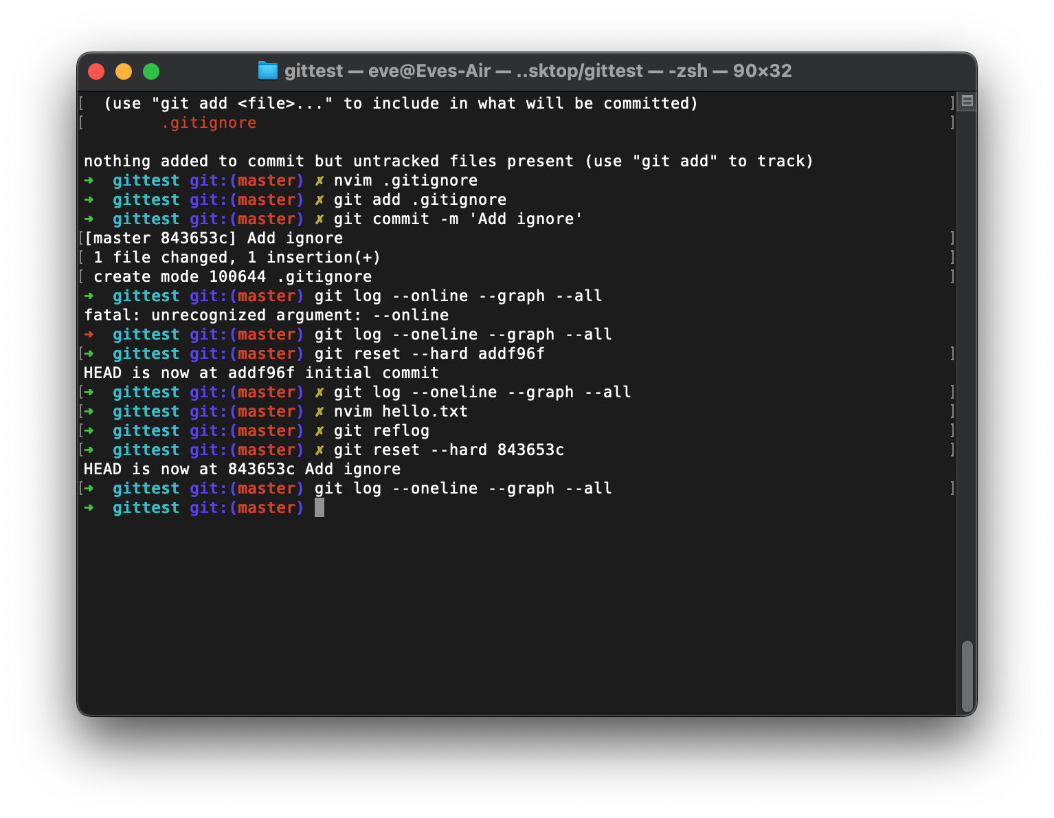Click the yellow ✗ dirty marker before 'git reflog'
Viewport: 1054px width, 818px height.
(319, 431)
